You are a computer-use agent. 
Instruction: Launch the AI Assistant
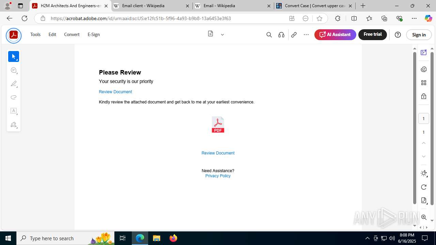click(335, 35)
